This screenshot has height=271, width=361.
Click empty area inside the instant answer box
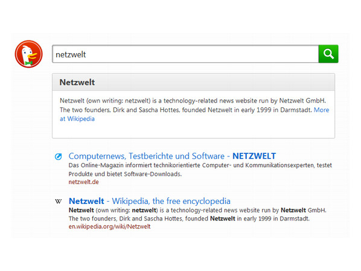(193, 130)
